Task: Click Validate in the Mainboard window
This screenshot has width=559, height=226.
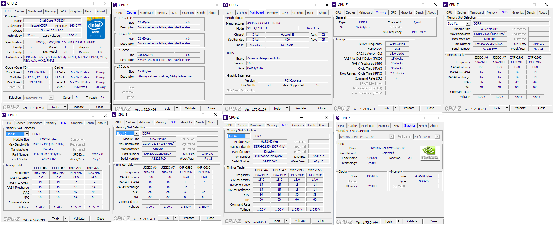Action: point(301,108)
